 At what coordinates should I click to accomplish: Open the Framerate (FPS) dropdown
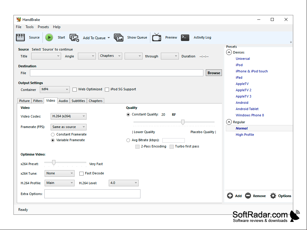click(69, 127)
